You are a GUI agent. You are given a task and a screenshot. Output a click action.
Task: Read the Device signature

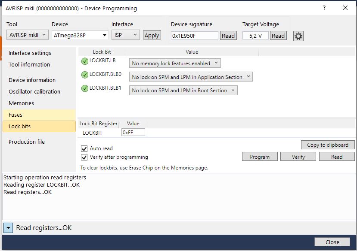228,36
